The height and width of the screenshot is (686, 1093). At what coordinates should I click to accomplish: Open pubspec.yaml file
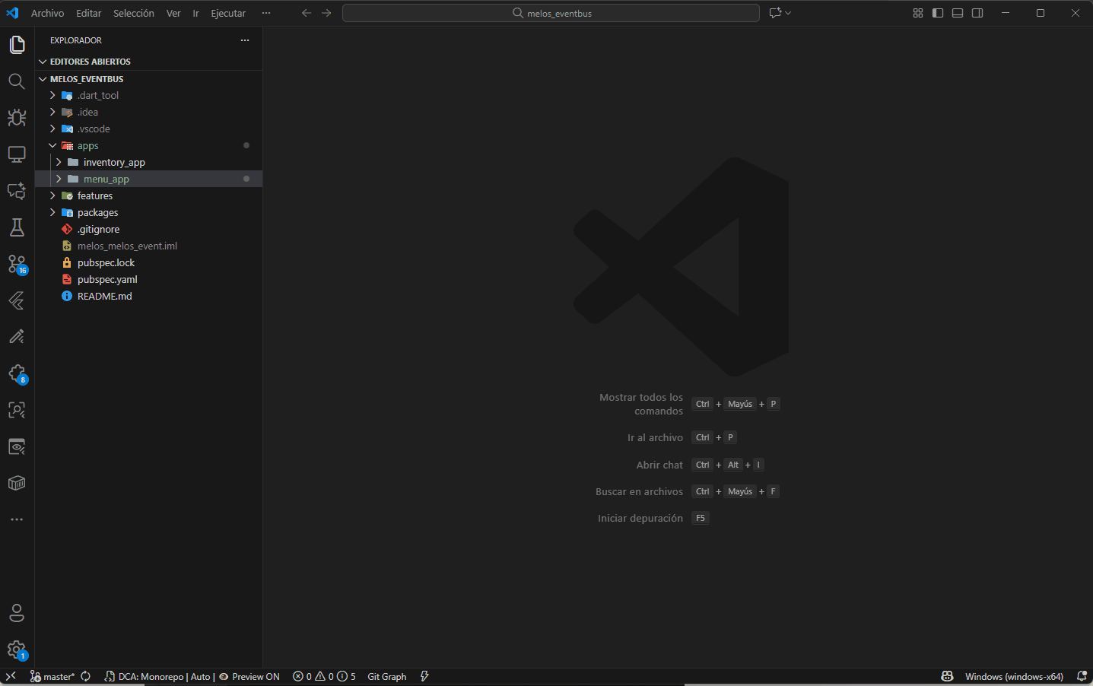click(148, 280)
